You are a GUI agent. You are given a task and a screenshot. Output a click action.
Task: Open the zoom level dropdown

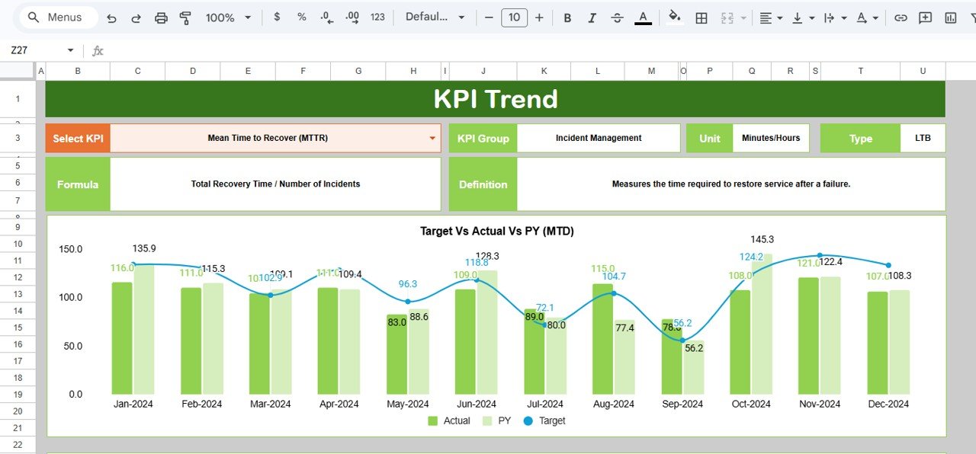tap(226, 17)
